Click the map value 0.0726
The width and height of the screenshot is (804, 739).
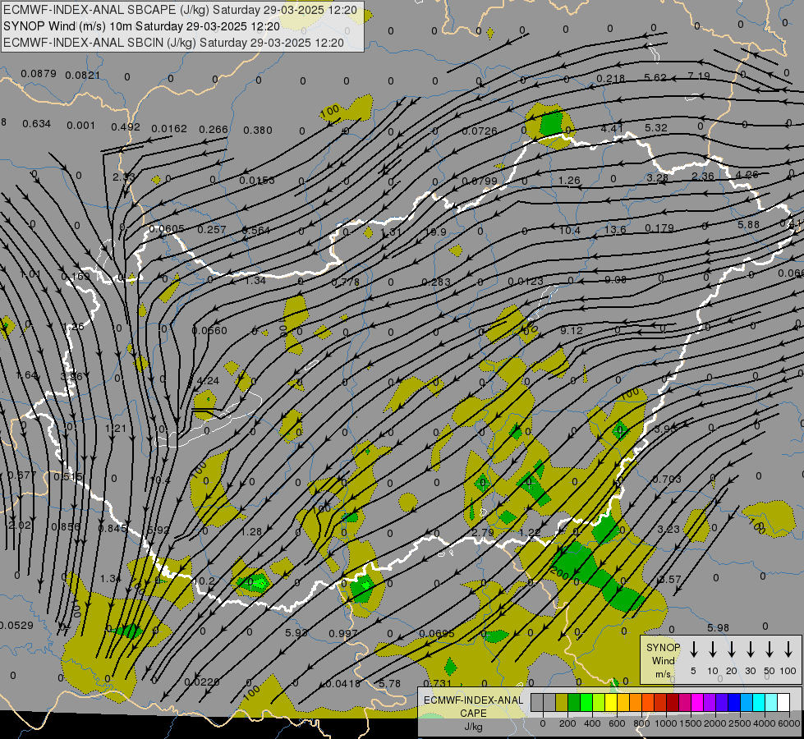[480, 131]
